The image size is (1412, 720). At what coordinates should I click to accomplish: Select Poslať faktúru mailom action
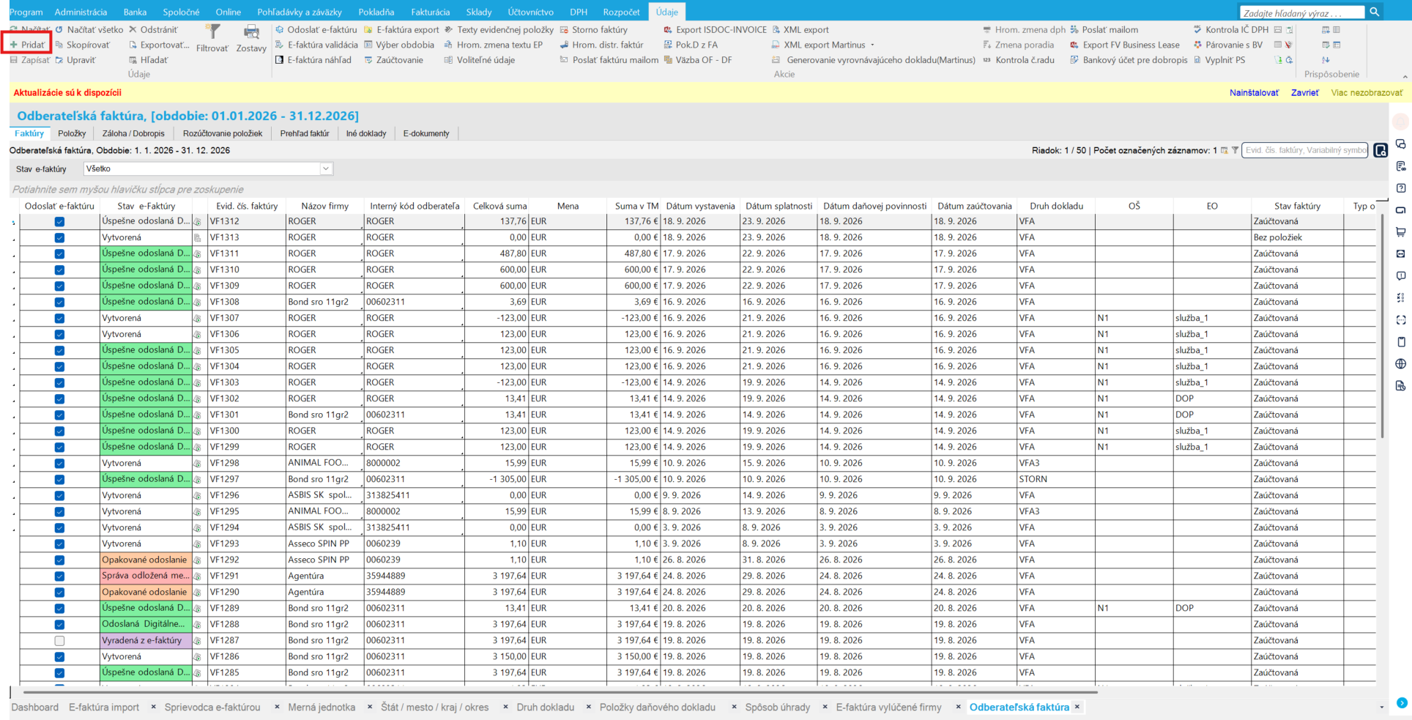[x=609, y=60]
